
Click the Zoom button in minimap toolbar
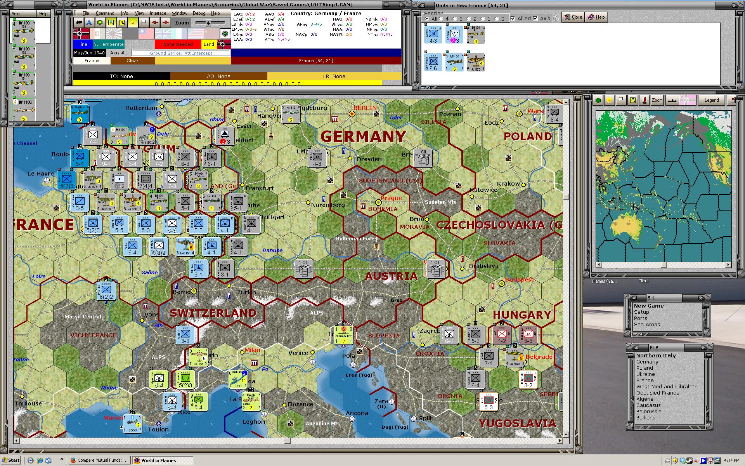pos(657,100)
